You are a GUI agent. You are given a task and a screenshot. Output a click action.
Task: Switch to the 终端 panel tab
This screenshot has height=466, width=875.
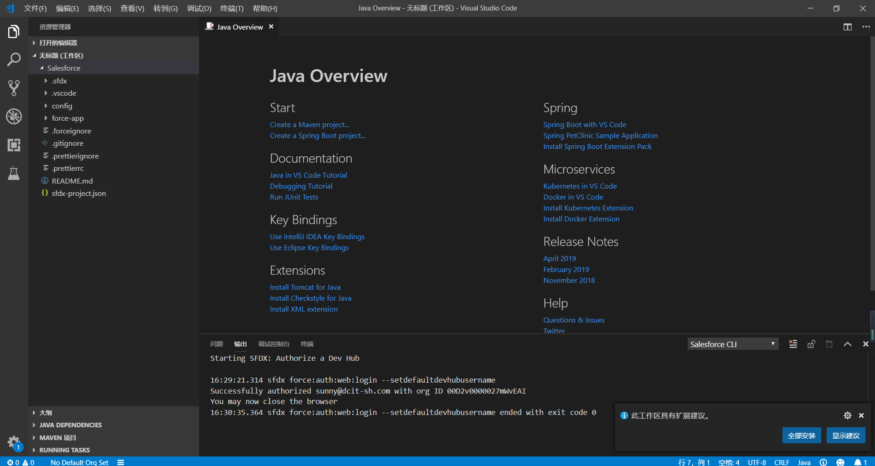tap(307, 344)
